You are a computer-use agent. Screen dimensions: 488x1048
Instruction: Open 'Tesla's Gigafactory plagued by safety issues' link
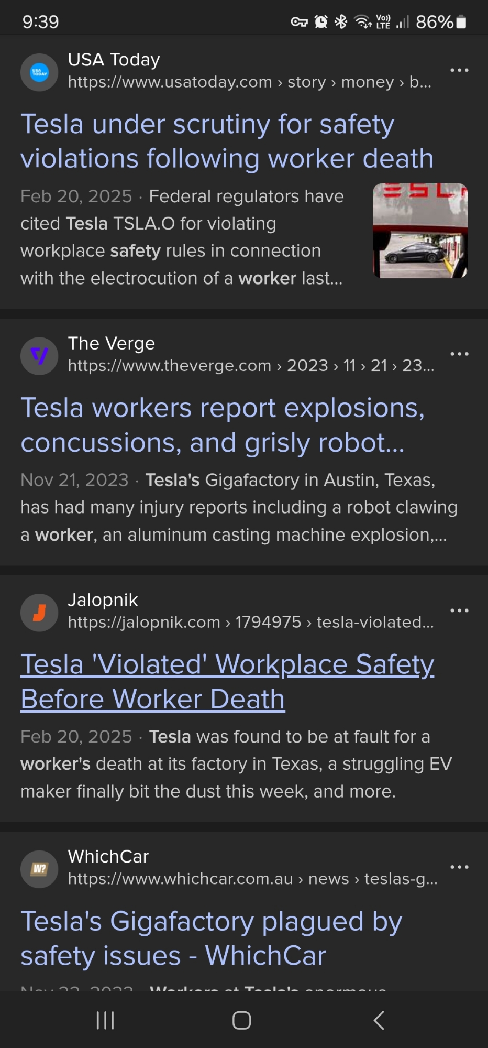tap(211, 938)
